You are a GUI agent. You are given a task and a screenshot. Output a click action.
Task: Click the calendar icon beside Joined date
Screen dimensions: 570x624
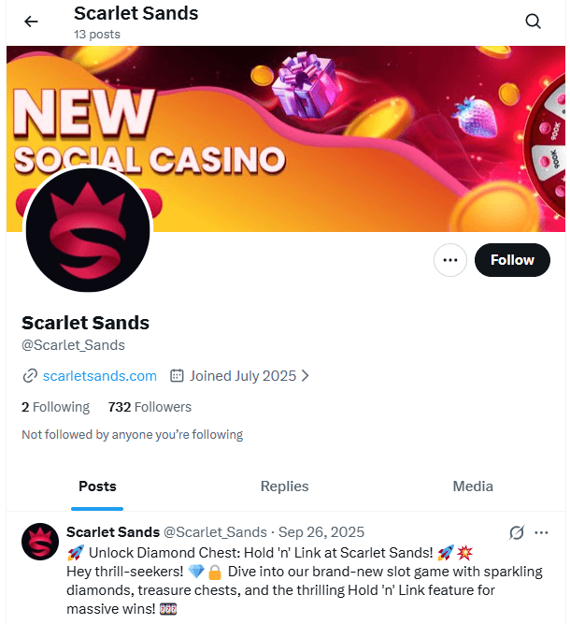tap(177, 376)
